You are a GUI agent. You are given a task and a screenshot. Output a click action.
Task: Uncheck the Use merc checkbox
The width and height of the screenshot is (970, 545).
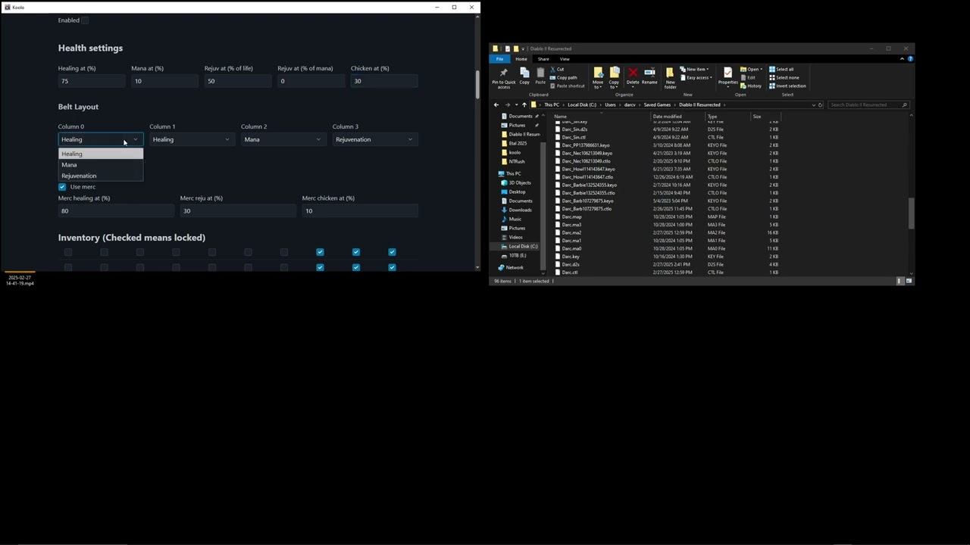pos(62,187)
